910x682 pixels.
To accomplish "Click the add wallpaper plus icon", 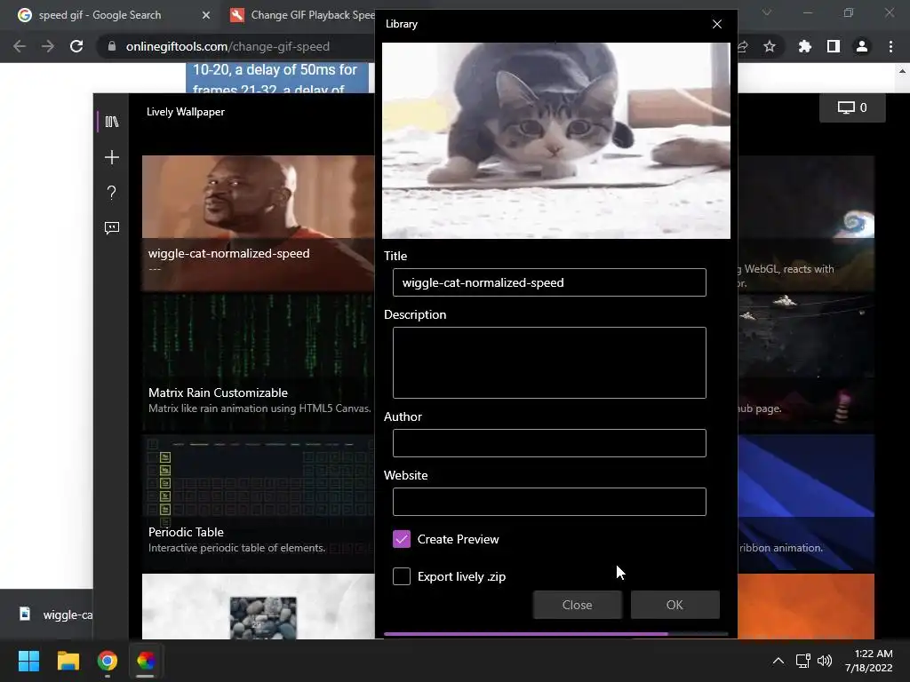I will click(x=111, y=157).
